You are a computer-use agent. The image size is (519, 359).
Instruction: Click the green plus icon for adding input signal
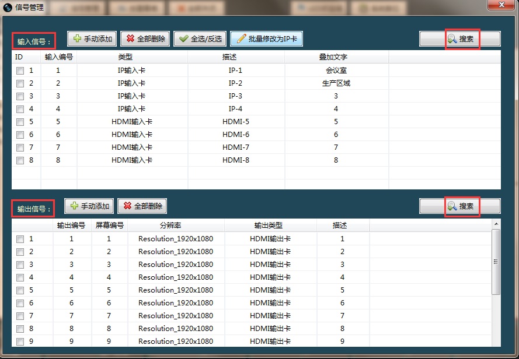pyautogui.click(x=76, y=39)
